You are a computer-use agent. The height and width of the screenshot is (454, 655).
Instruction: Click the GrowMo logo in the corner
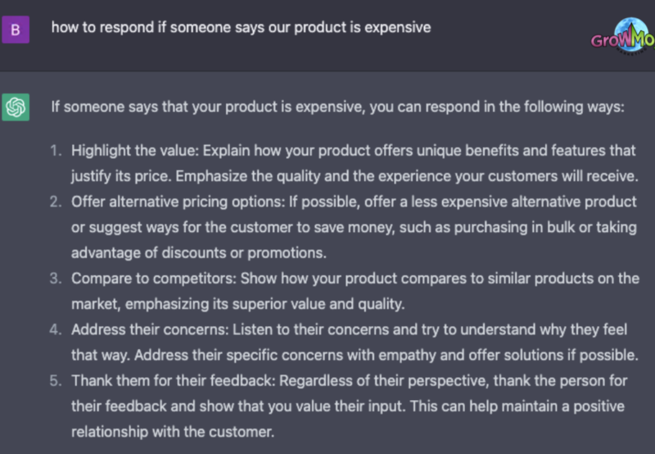coord(623,36)
